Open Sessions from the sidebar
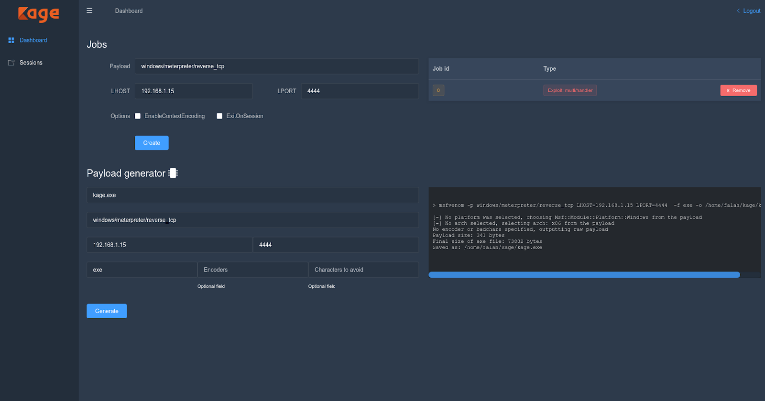765x401 pixels. coord(31,63)
